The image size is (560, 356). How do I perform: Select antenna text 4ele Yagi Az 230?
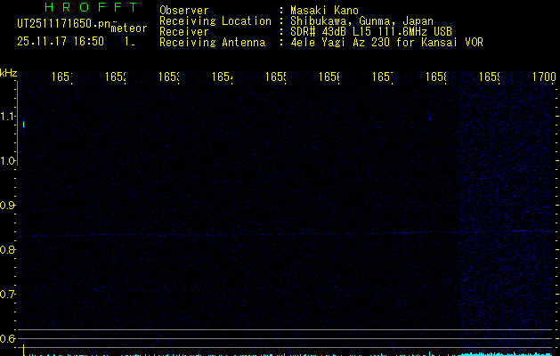tap(339, 43)
